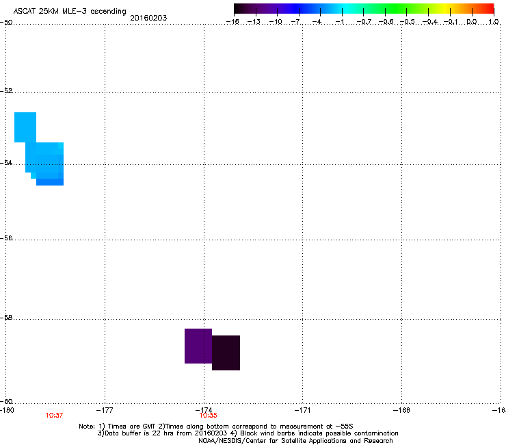
Task: Click the -56 latitude axis label
Action: pyautogui.click(x=6, y=238)
